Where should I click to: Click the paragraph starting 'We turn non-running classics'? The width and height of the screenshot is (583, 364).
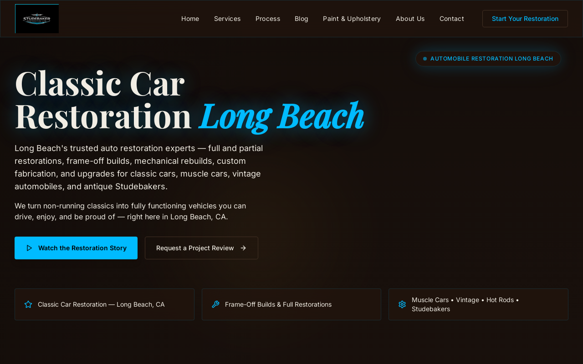(x=130, y=211)
